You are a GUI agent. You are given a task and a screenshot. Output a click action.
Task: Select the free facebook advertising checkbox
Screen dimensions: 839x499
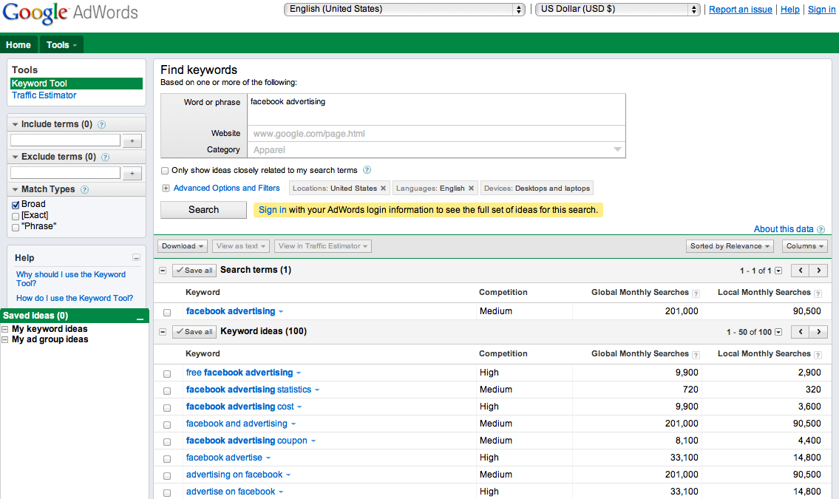[x=167, y=374]
